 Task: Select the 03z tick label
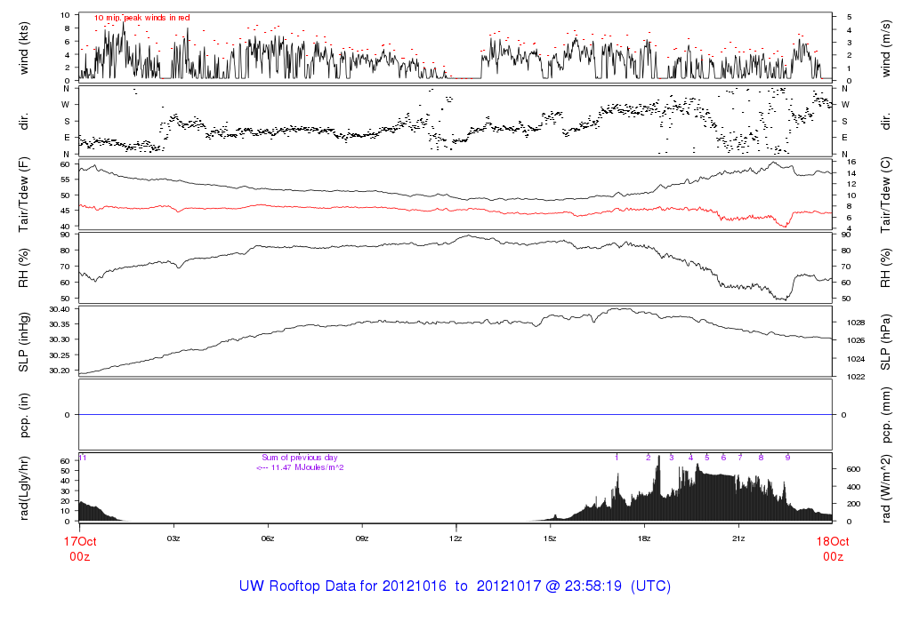[x=173, y=538]
